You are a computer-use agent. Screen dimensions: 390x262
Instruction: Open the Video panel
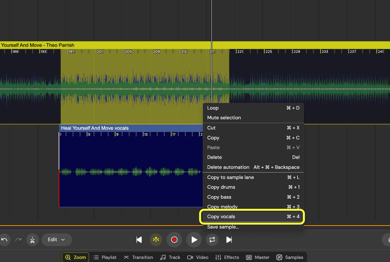point(198,257)
